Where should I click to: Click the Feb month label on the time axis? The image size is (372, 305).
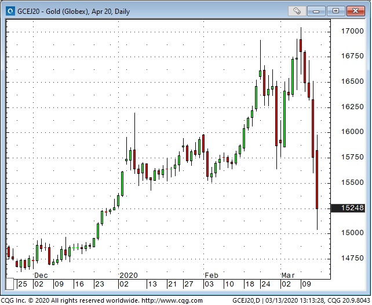coord(211,276)
